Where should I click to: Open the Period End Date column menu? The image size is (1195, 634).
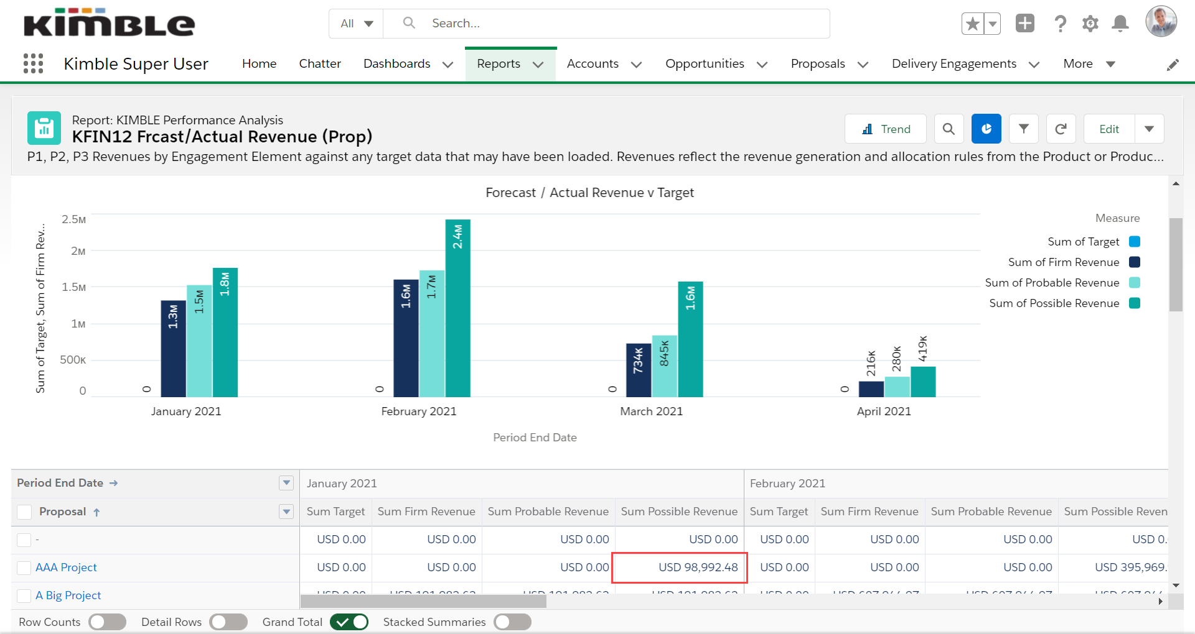click(x=286, y=483)
